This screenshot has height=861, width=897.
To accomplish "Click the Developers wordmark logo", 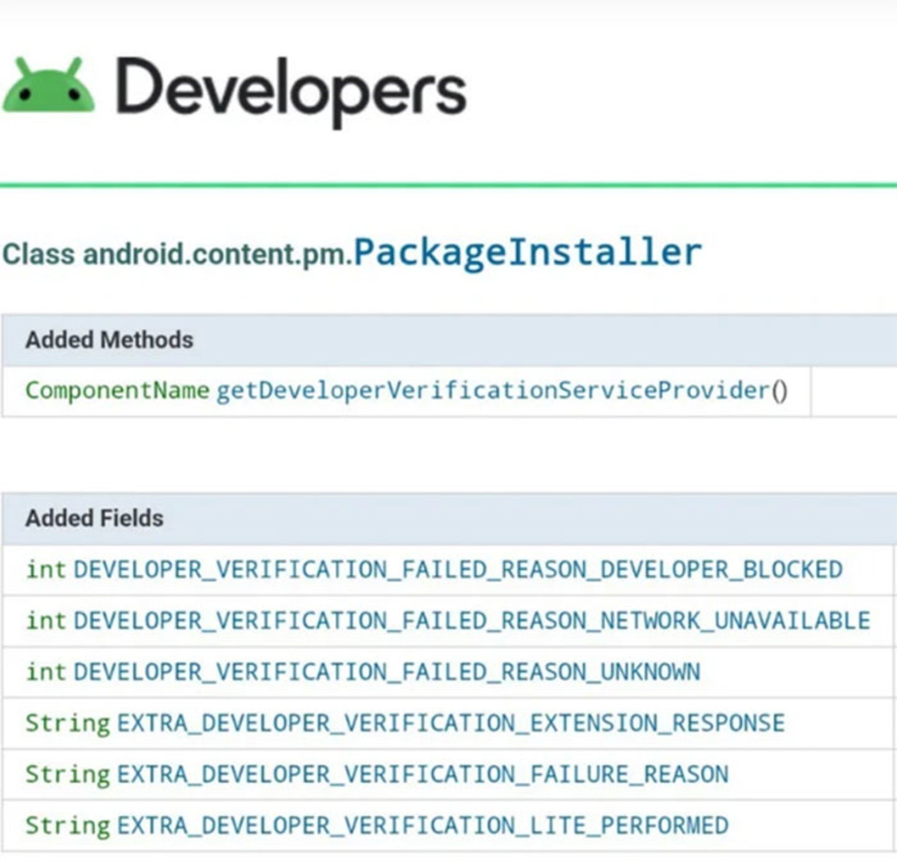I will tap(290, 87).
